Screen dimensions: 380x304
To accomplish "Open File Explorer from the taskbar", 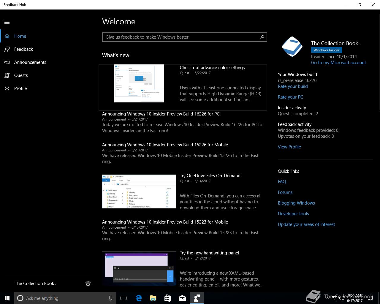I will [x=153, y=298].
